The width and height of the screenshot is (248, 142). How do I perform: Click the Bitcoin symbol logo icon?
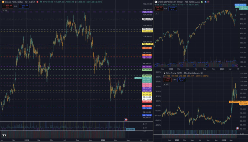3,2
